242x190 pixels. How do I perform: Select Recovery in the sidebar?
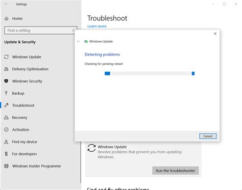click(19, 118)
